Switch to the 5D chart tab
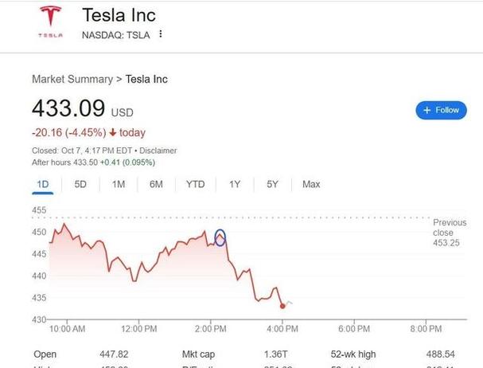 (x=80, y=184)
